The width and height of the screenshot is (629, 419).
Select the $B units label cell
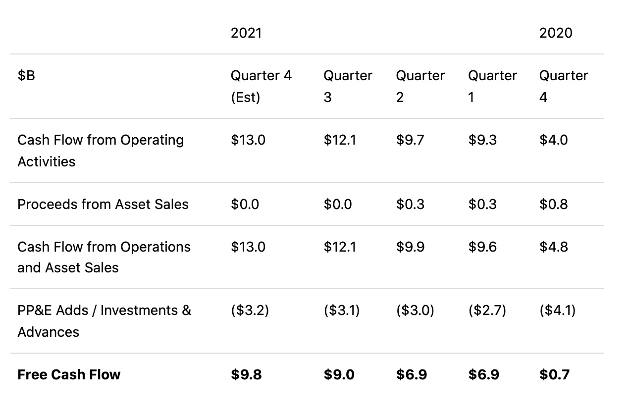[x=26, y=76]
